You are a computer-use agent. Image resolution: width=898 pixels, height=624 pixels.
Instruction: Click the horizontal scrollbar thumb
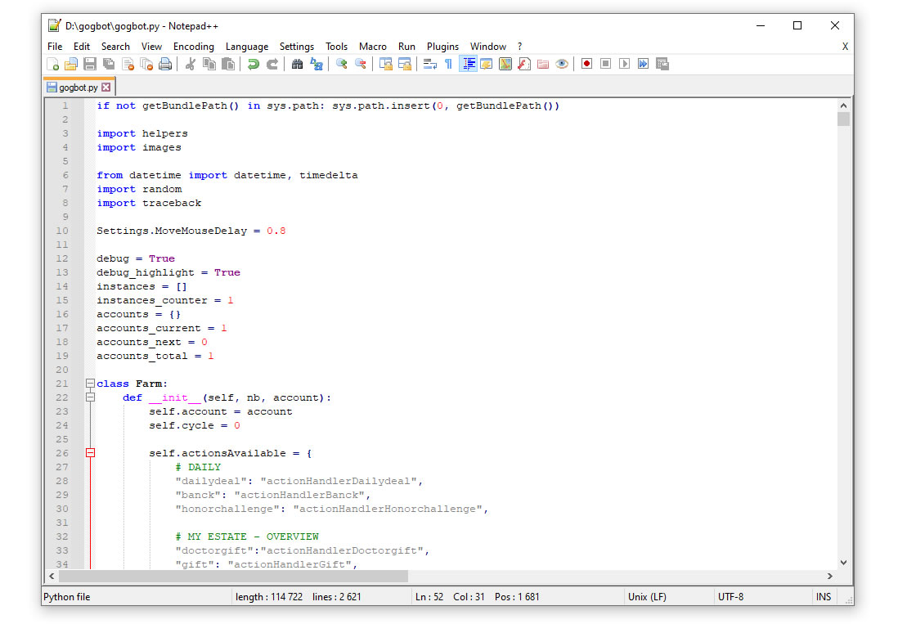[x=233, y=576]
